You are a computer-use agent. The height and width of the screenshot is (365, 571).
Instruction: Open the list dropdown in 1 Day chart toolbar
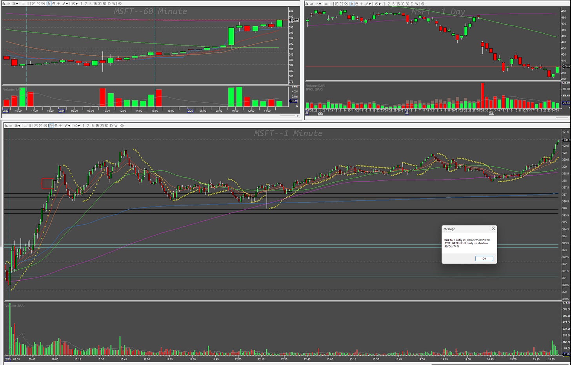coord(318,4)
